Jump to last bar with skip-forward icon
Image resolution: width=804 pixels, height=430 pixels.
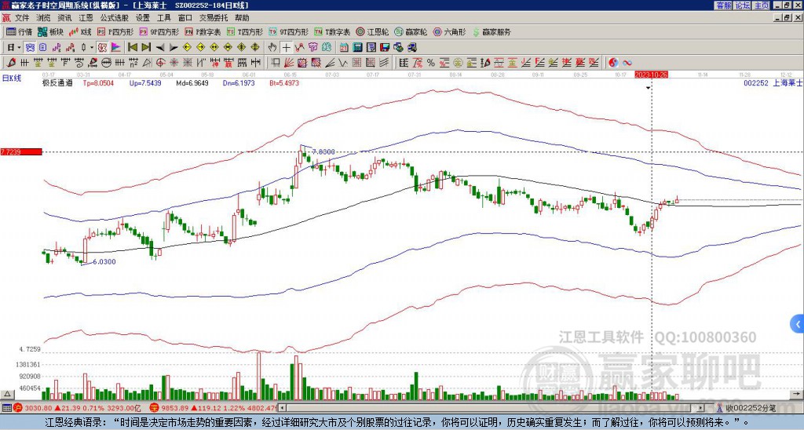tap(146, 48)
